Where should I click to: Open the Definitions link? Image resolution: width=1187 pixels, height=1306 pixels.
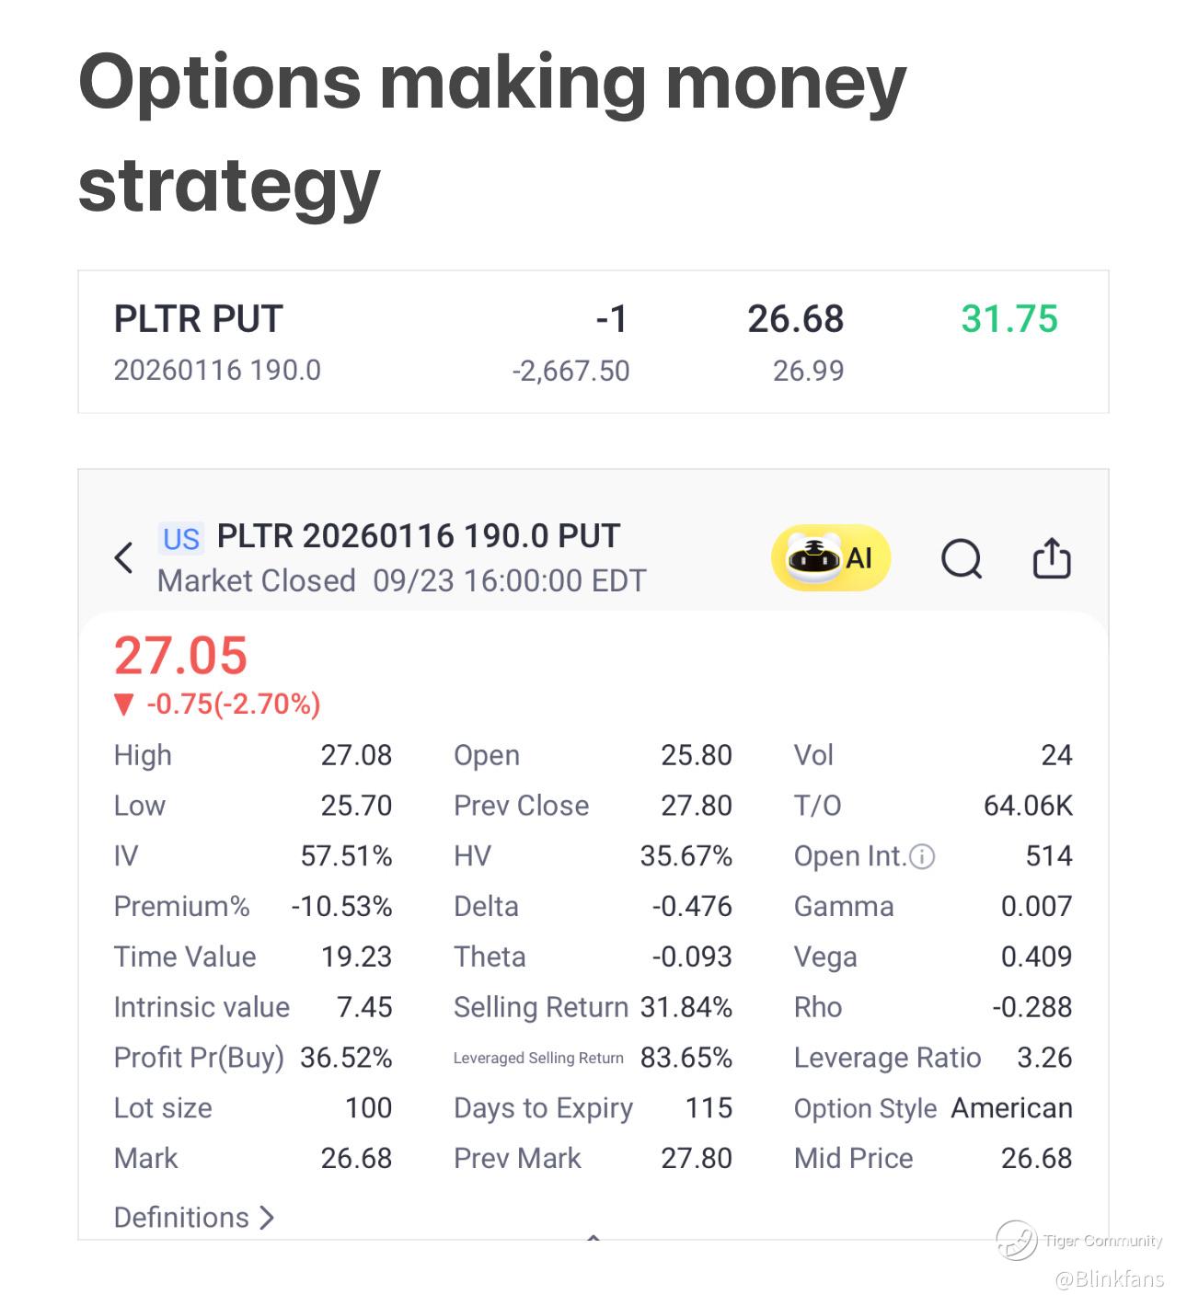pos(181,1218)
